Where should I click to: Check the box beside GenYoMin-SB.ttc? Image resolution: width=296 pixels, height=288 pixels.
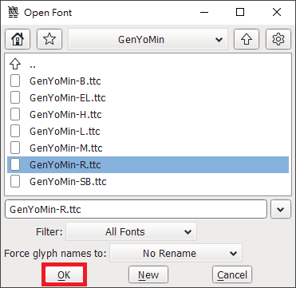tap(15, 181)
